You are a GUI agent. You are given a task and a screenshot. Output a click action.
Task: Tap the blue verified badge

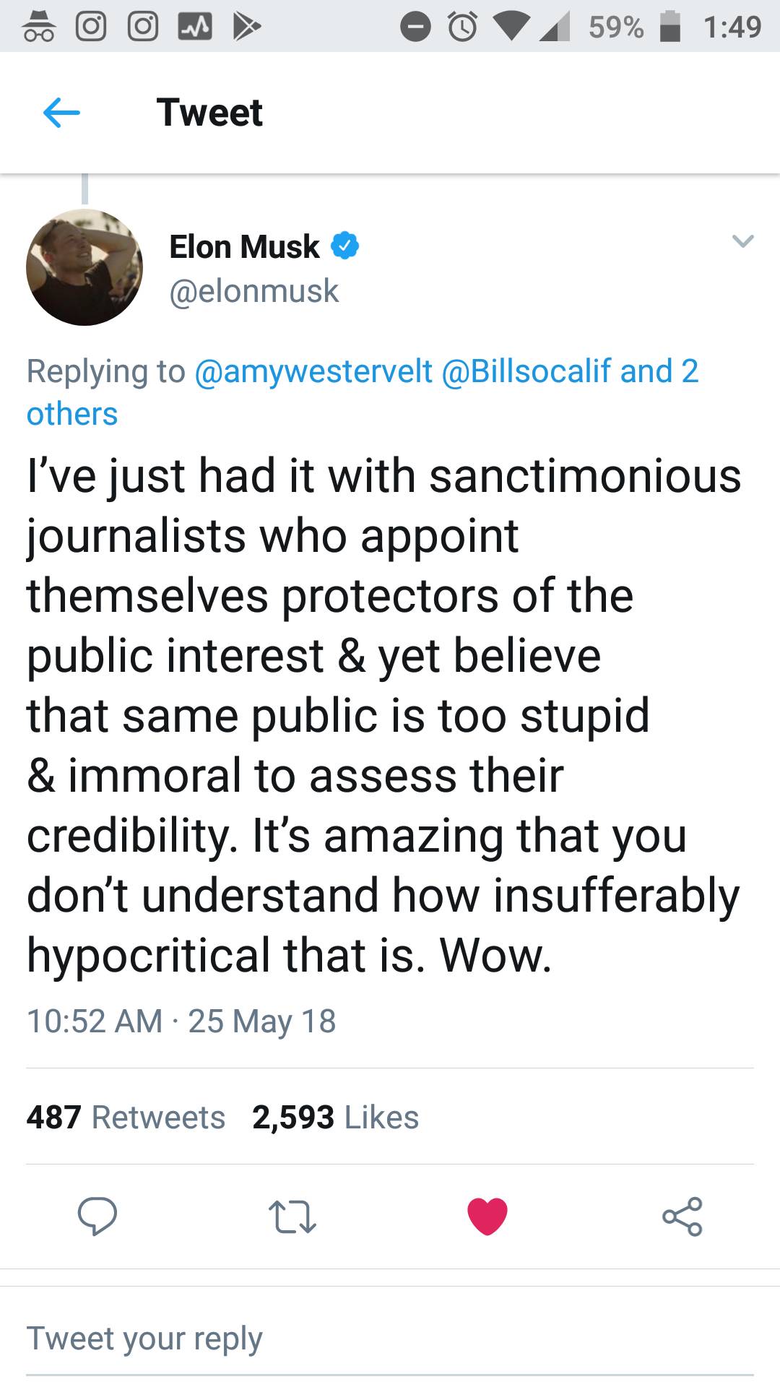[345, 246]
